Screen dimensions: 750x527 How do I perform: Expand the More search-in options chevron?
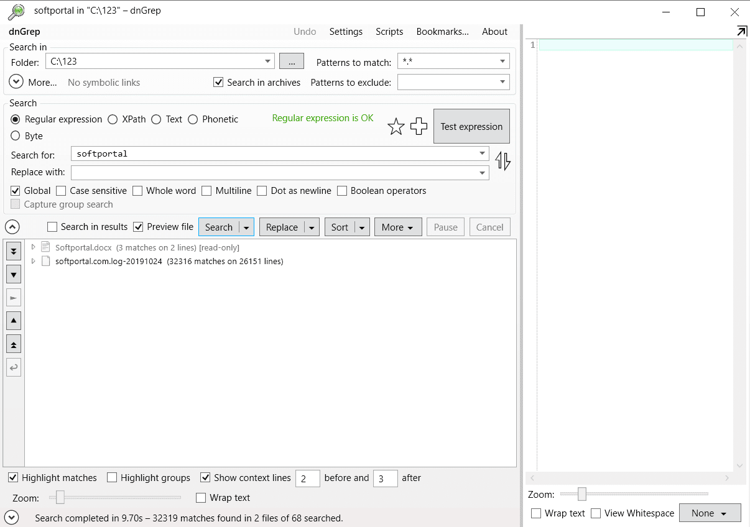(x=17, y=82)
